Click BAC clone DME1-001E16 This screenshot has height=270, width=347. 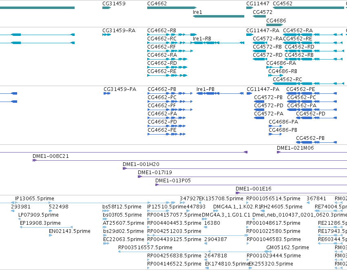[x=253, y=189]
